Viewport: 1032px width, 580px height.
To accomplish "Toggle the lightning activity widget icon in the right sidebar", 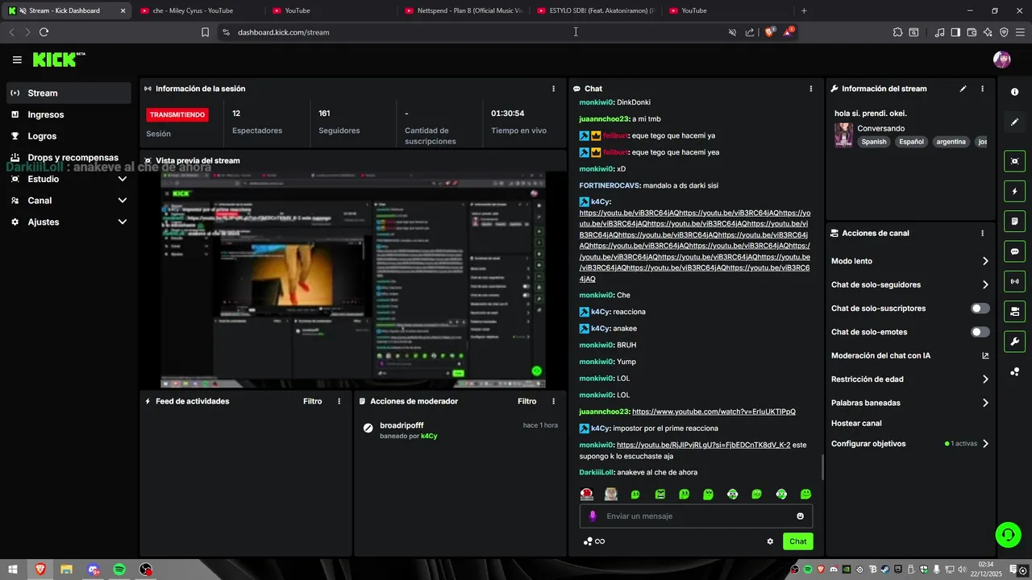I will pyautogui.click(x=1014, y=191).
